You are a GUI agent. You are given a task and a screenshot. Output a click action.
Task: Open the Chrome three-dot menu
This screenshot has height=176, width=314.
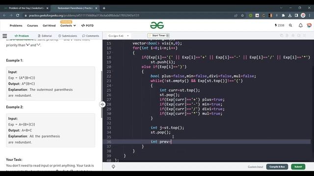click(310, 15)
